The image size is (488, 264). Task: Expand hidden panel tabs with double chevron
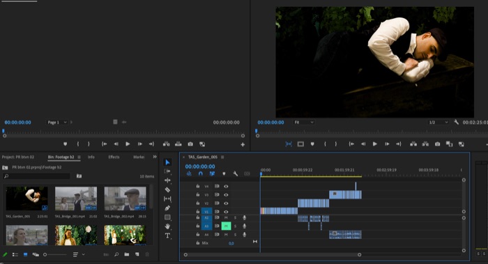[155, 157]
